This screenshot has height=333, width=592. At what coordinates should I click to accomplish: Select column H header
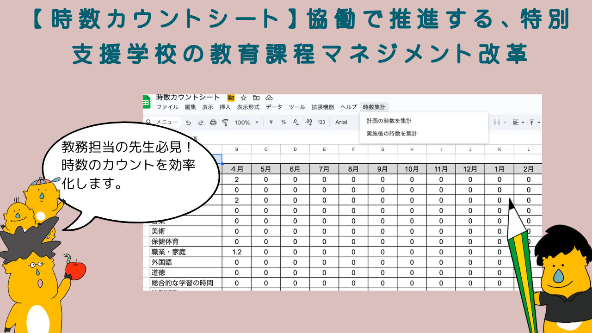tap(412, 149)
